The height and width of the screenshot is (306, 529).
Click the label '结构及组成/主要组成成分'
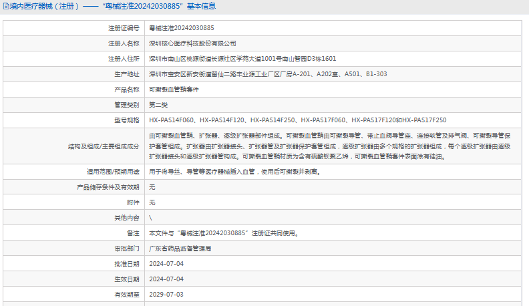(104, 146)
